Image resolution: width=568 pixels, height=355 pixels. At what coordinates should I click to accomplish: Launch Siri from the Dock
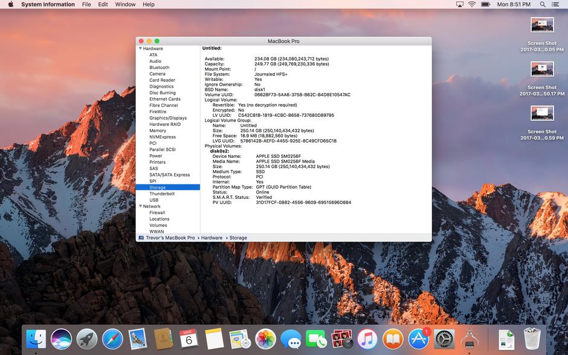pos(61,339)
